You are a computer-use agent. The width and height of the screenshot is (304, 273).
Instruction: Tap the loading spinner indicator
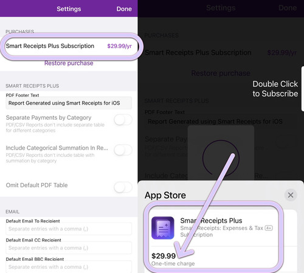pos(221,158)
